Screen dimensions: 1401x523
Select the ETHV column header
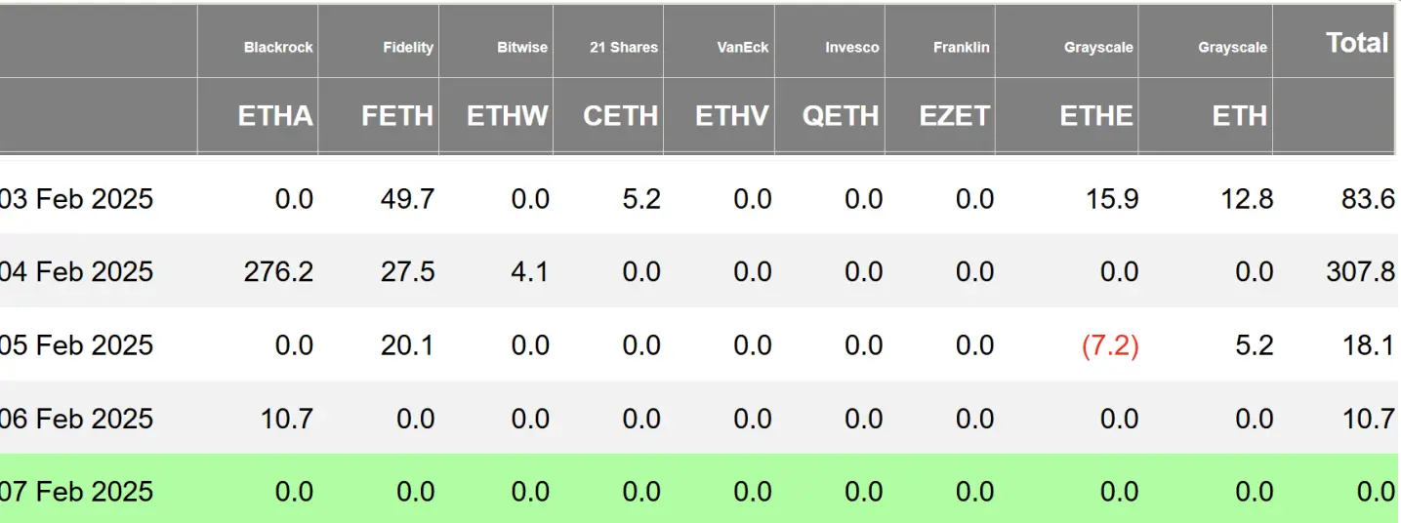pos(732,116)
